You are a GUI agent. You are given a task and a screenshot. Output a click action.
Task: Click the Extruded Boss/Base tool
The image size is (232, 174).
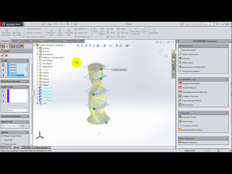tap(6, 32)
